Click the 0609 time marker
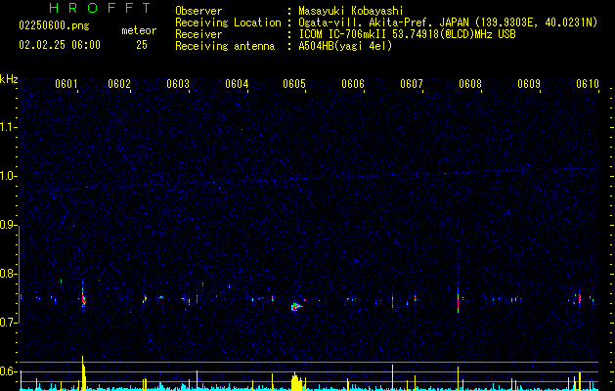Screen dimensions: 615x391 point(529,84)
